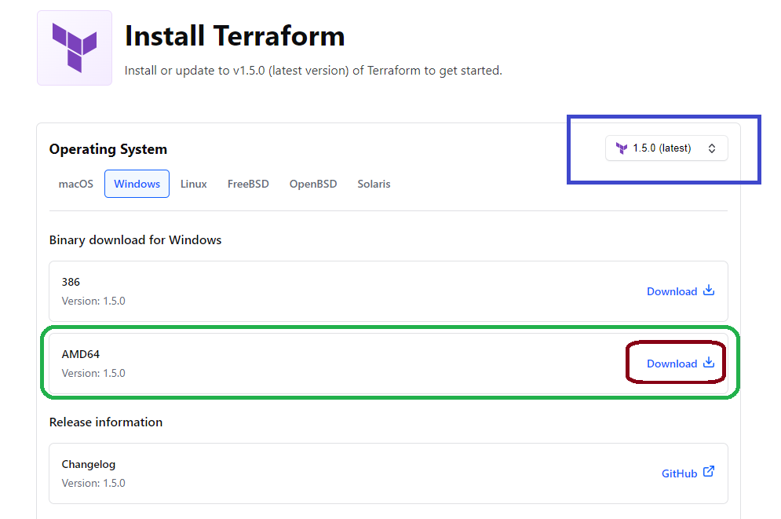Click the '386' architecture label
Viewport: 781px width, 519px height.
click(71, 282)
